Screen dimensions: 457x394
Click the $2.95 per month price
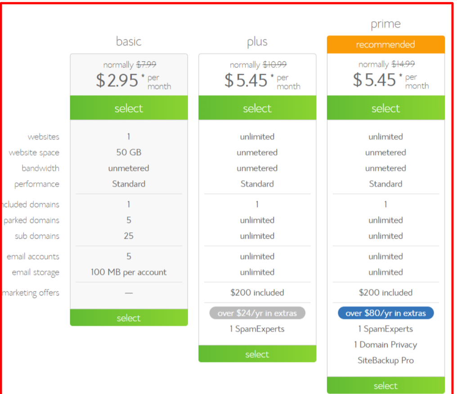(x=118, y=81)
